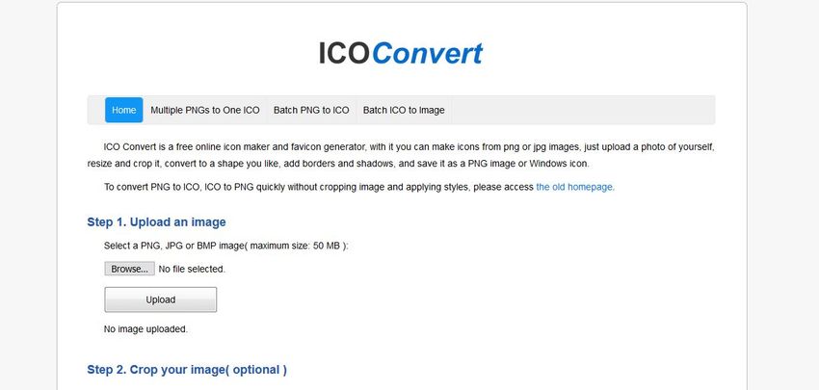Click empty area of gray navigation bar
The width and height of the screenshot is (819, 390).
click(578, 110)
